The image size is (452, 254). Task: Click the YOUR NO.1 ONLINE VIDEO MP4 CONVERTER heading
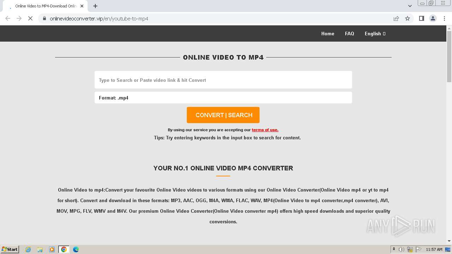pos(223,168)
